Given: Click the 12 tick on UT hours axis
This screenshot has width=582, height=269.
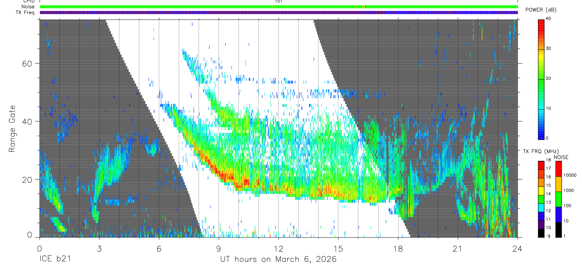Looking at the screenshot, I should (x=279, y=248).
